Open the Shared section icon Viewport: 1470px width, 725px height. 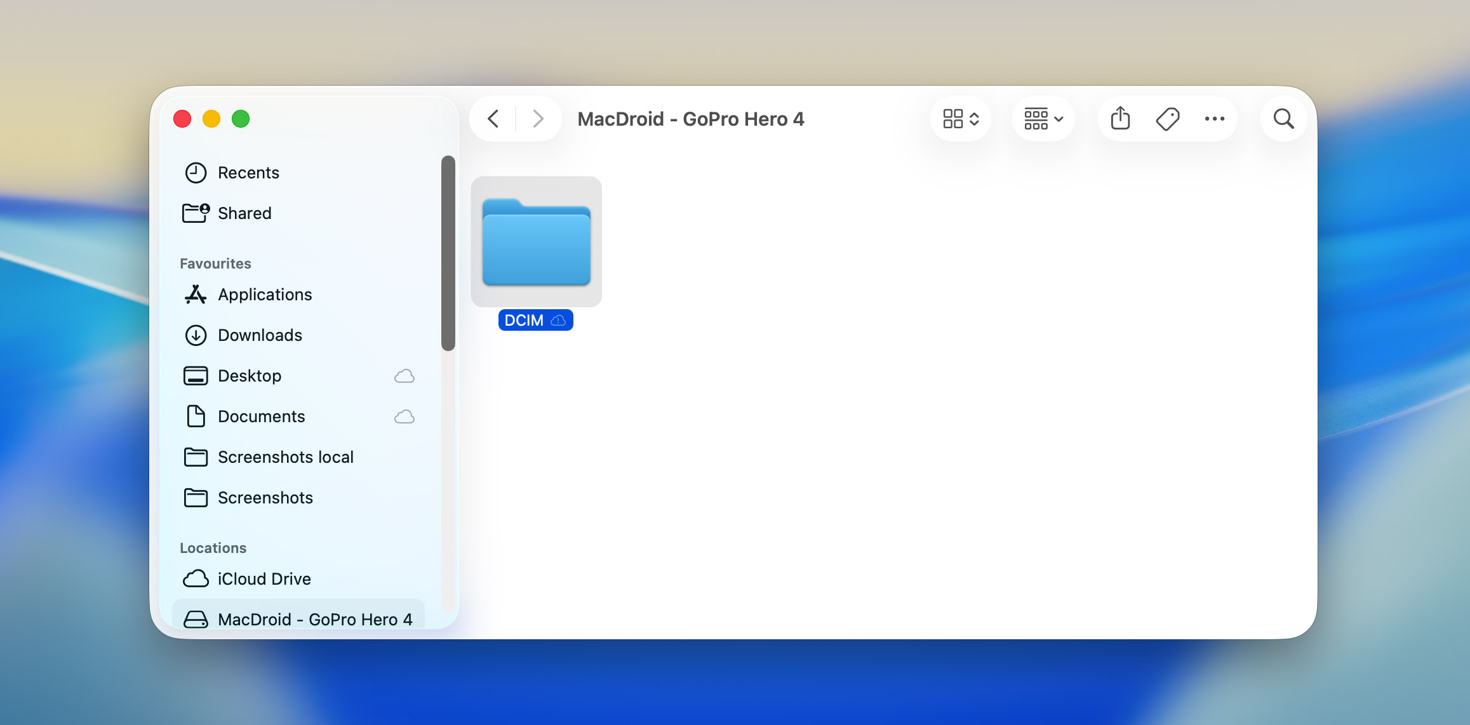[195, 213]
